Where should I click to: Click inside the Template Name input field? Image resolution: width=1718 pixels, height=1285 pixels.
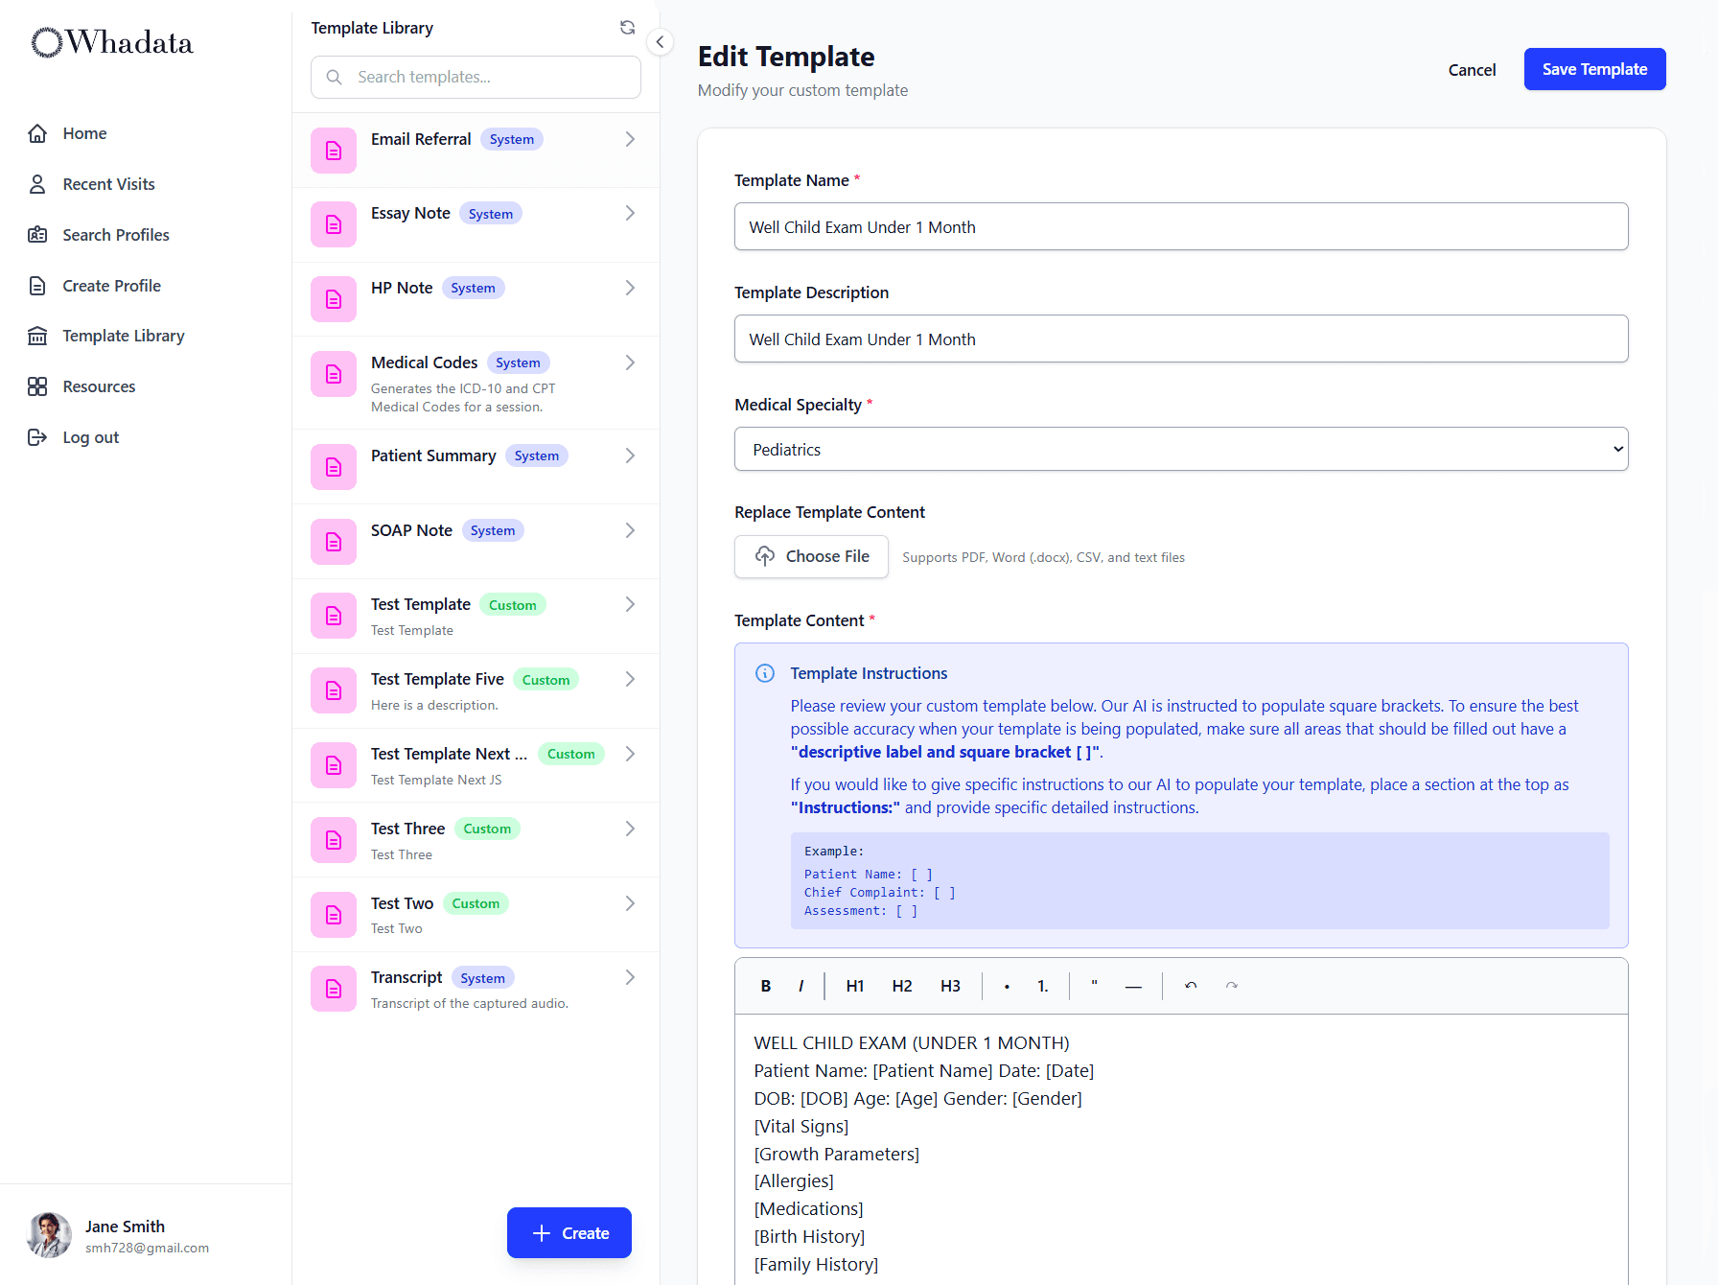pyautogui.click(x=1180, y=226)
